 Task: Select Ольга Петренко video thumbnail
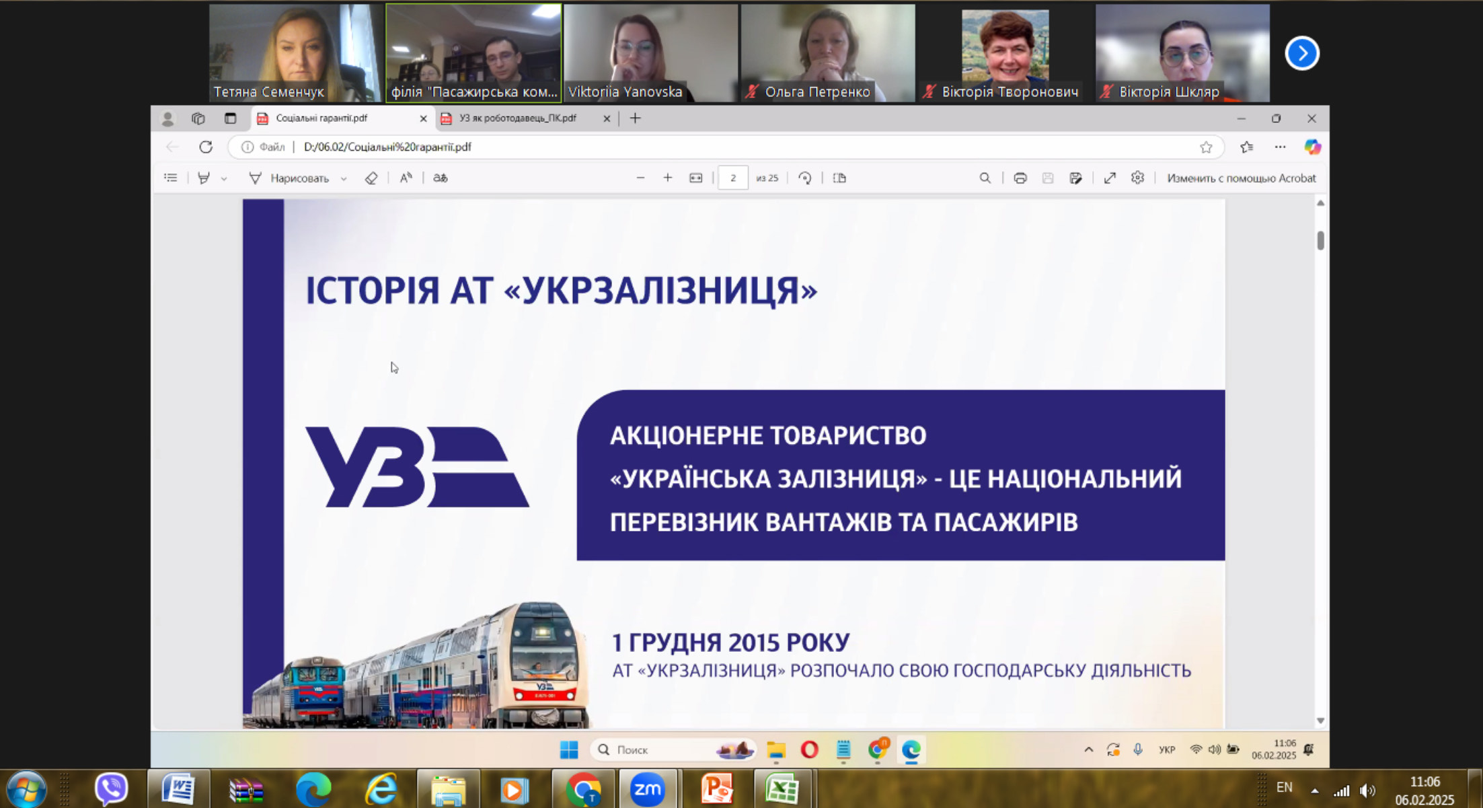(828, 53)
